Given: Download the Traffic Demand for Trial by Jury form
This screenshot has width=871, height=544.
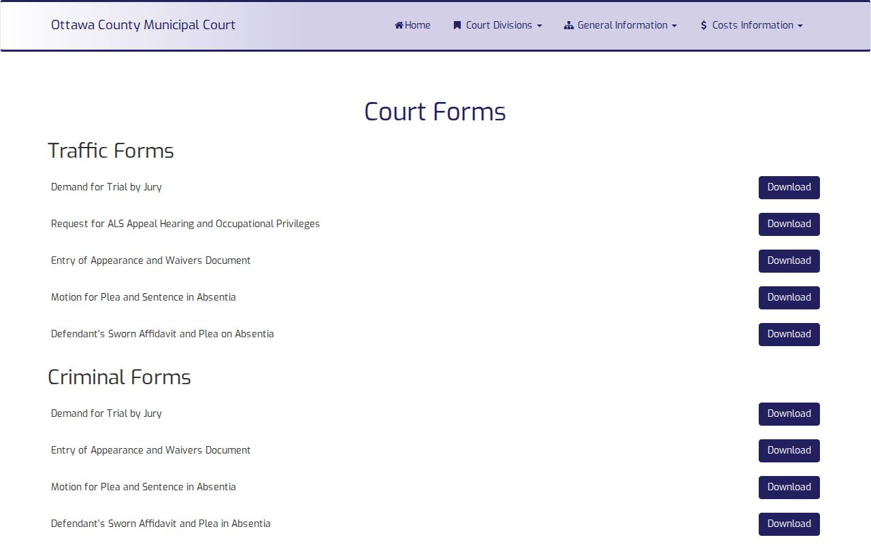Looking at the screenshot, I should [789, 188].
